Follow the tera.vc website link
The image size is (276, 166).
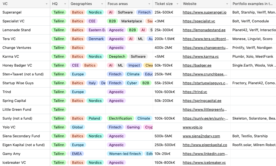(x=206, y=39)
